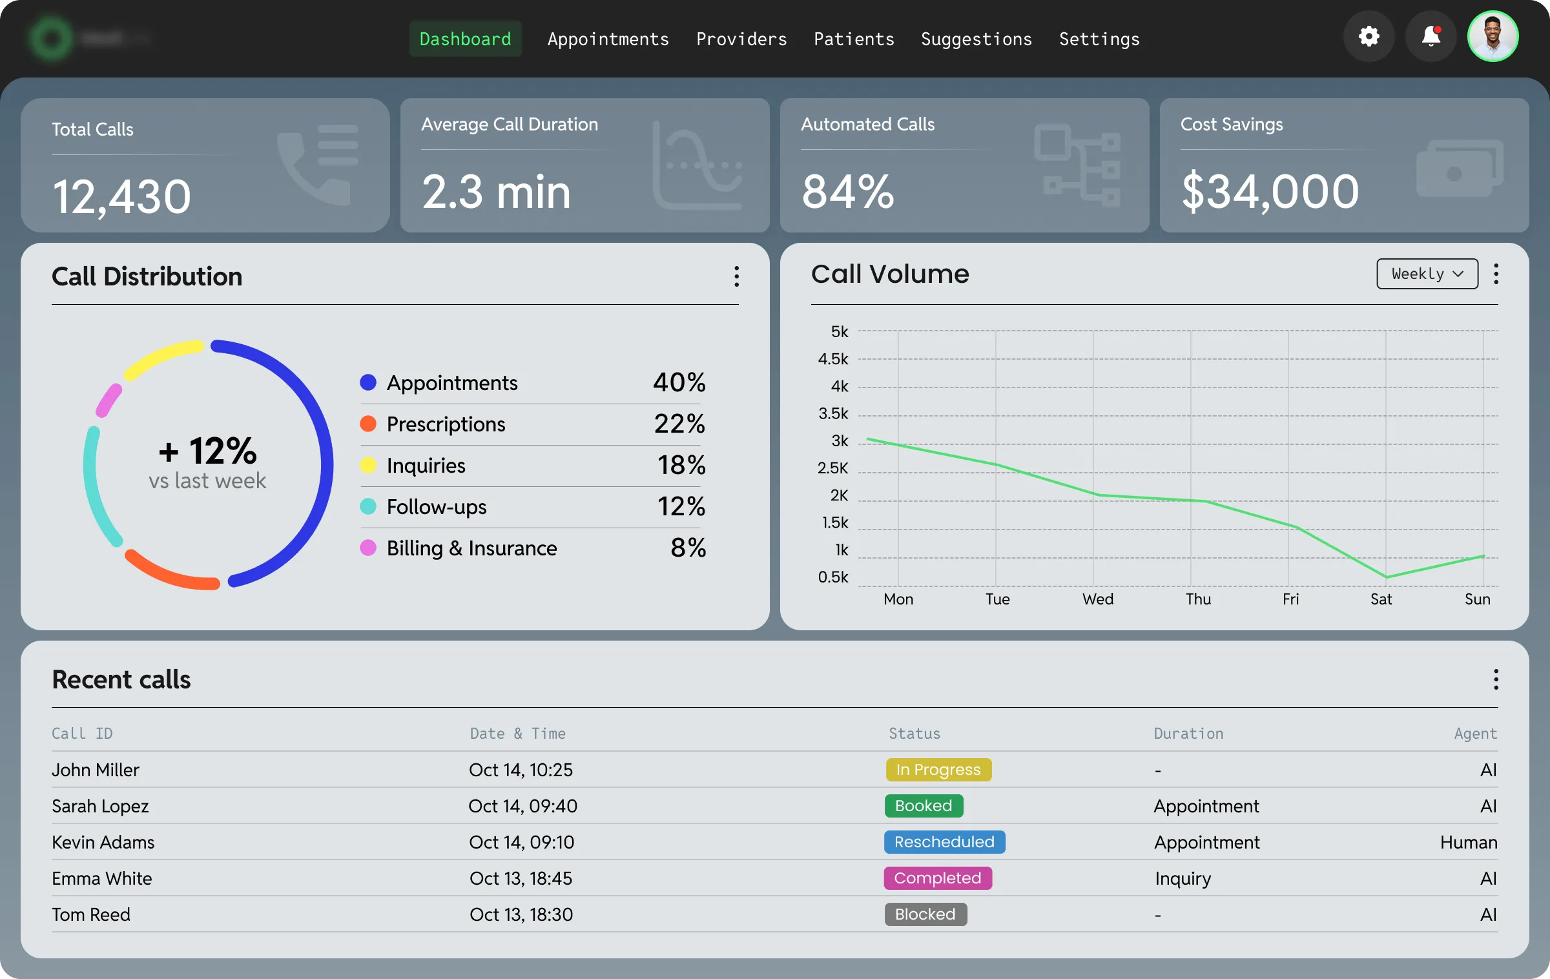1550x979 pixels.
Task: Open the Patients tab
Action: (854, 39)
